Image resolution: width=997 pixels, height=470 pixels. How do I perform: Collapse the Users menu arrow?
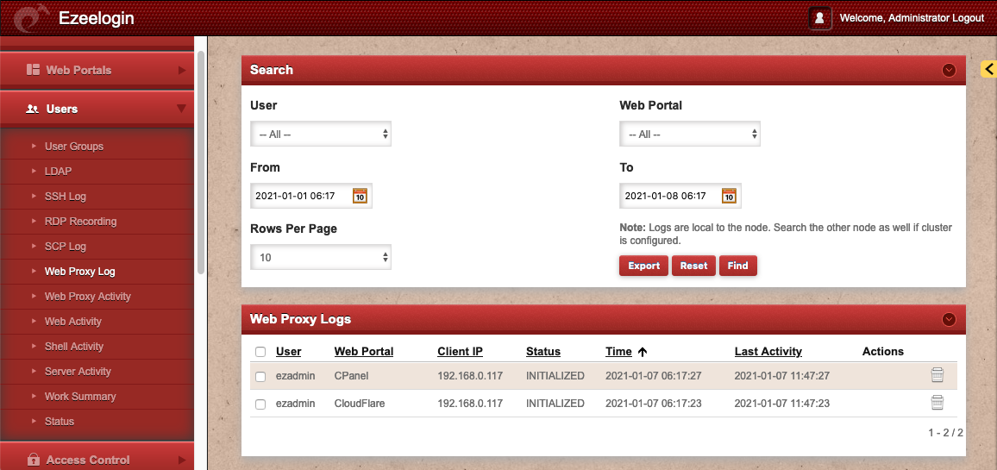181,109
